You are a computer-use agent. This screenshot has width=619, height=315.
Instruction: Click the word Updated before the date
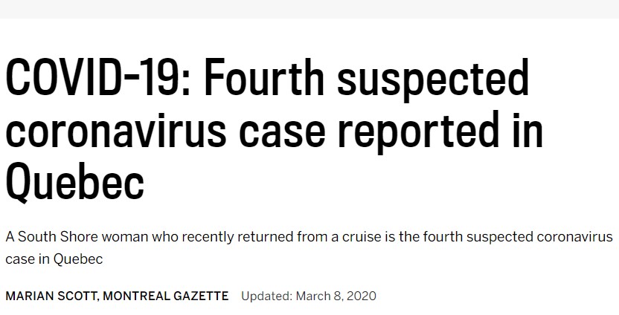tap(266, 296)
